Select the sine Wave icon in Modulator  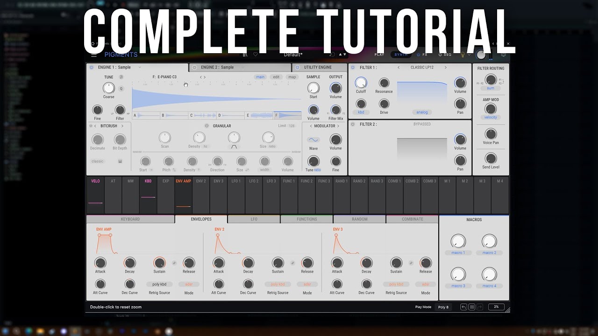tap(313, 140)
